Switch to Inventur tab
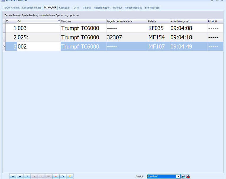This screenshot has height=179, width=226. coord(117,8)
